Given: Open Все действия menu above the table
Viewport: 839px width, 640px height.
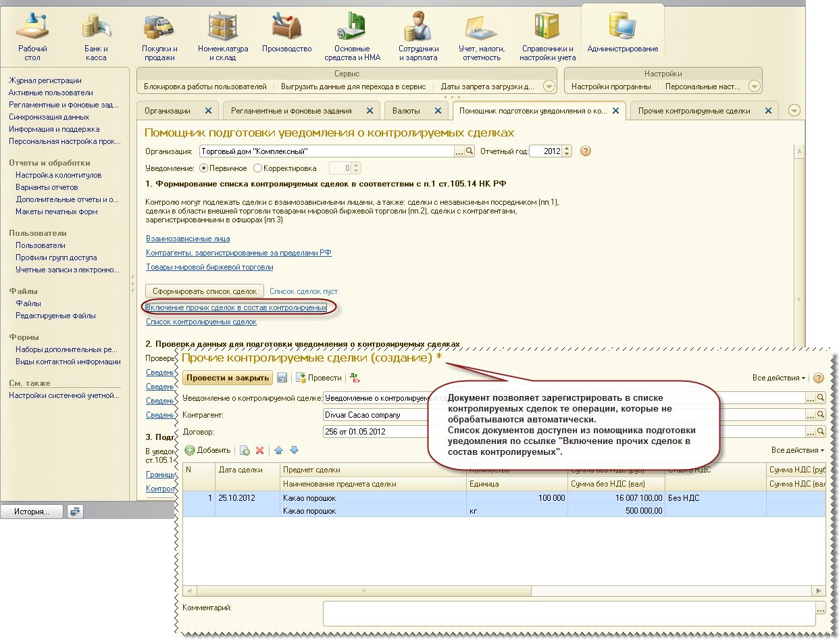Looking at the screenshot, I should 798,450.
